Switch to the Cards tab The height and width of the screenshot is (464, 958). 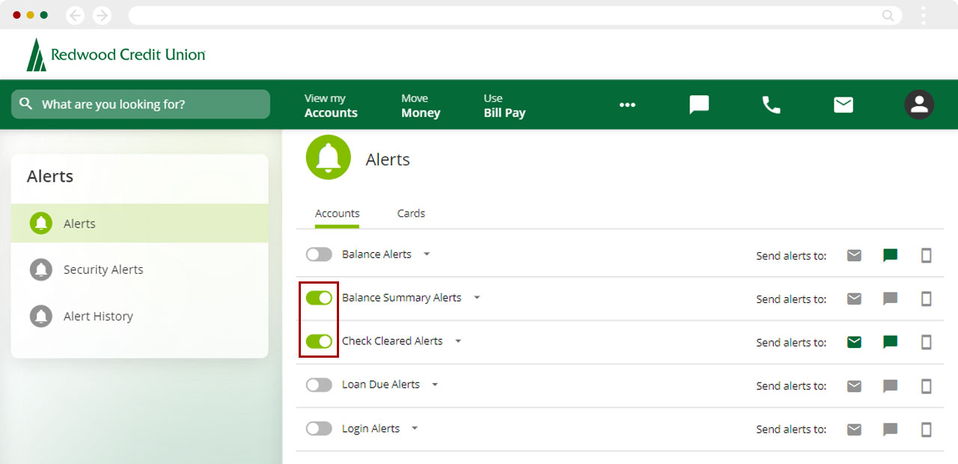411,213
